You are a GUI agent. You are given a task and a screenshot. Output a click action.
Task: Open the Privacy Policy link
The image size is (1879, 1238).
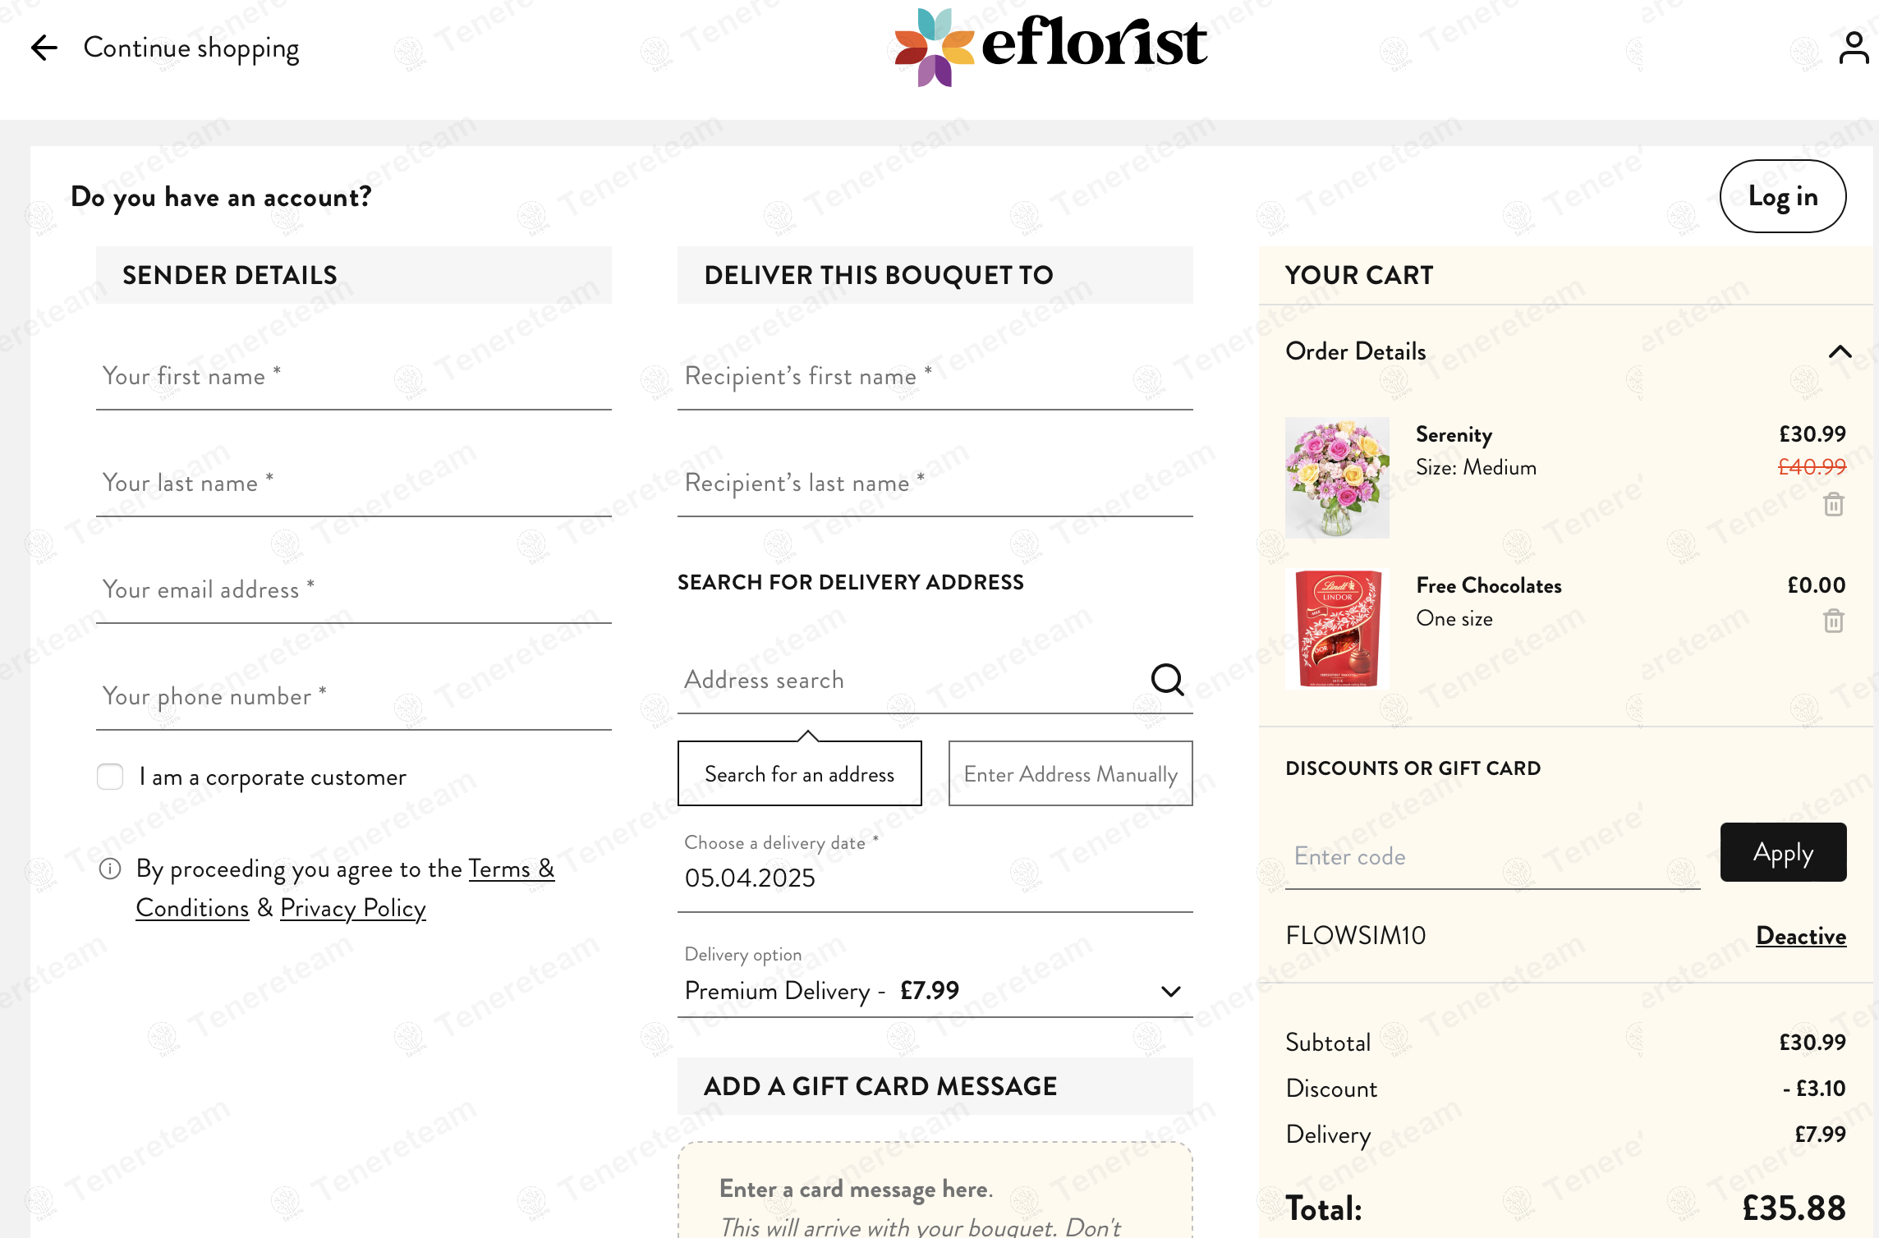coord(353,908)
